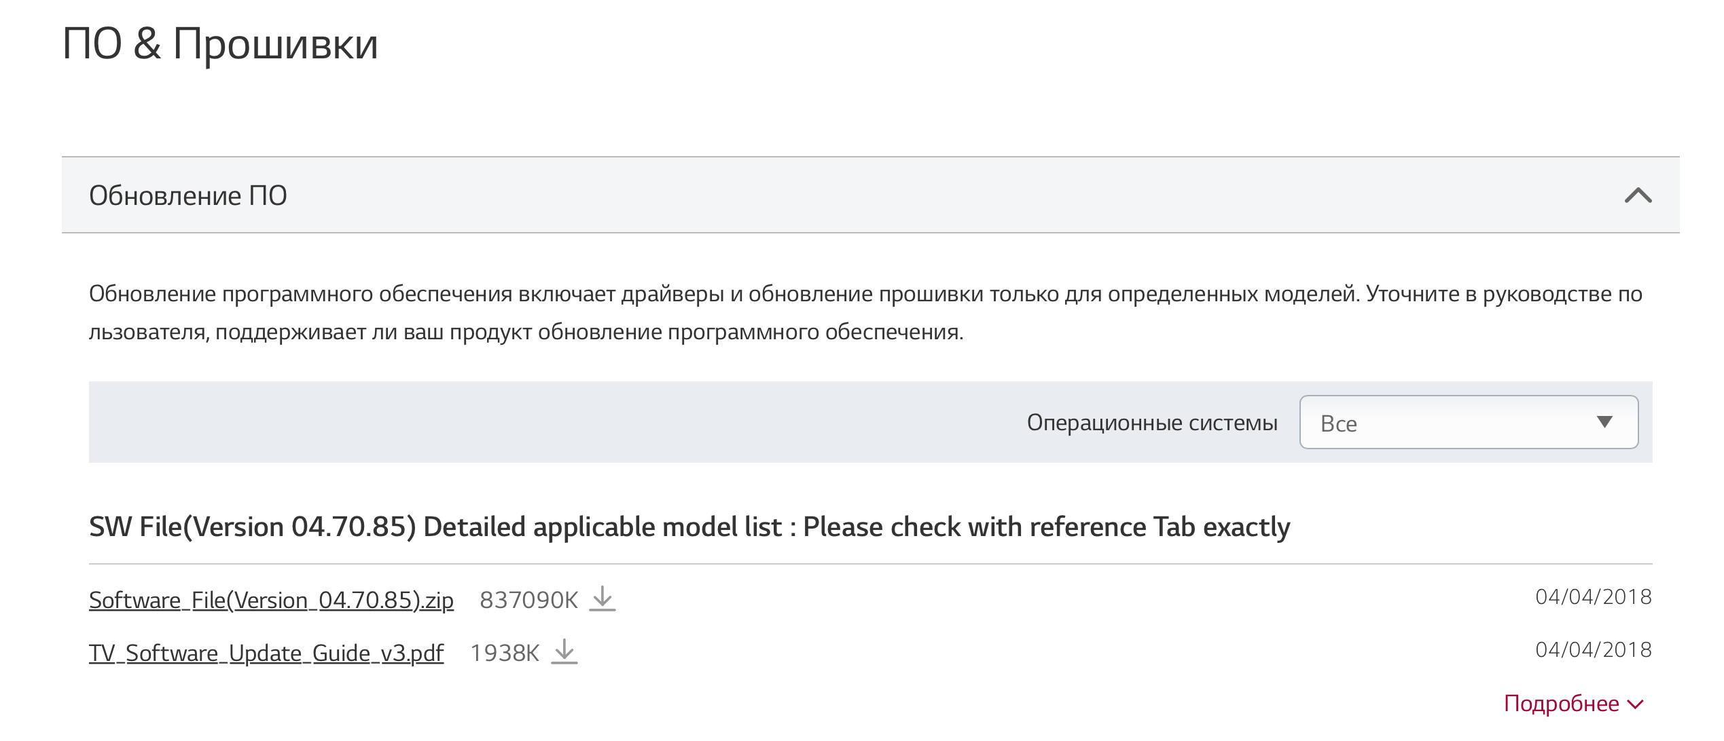Click the Операционные системы label
Screen dimensions: 1724x741
pyautogui.click(x=1152, y=422)
